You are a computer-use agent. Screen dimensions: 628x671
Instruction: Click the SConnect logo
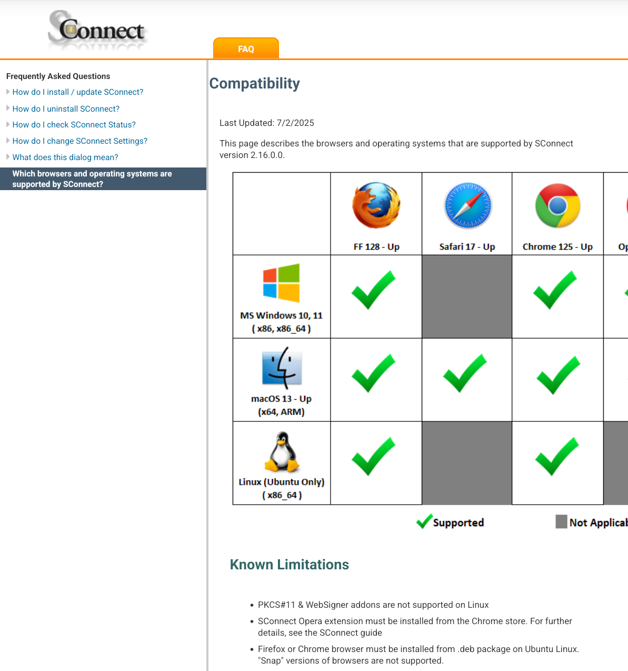(97, 31)
